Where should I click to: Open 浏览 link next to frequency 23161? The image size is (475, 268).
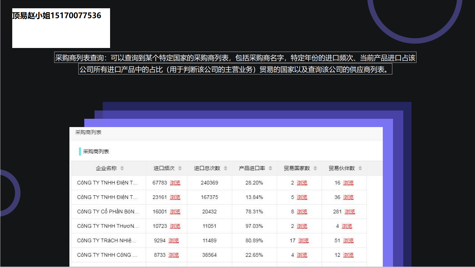pos(175,197)
